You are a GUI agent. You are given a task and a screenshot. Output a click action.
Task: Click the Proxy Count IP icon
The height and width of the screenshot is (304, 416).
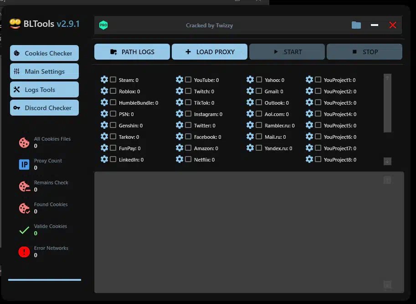pos(24,164)
